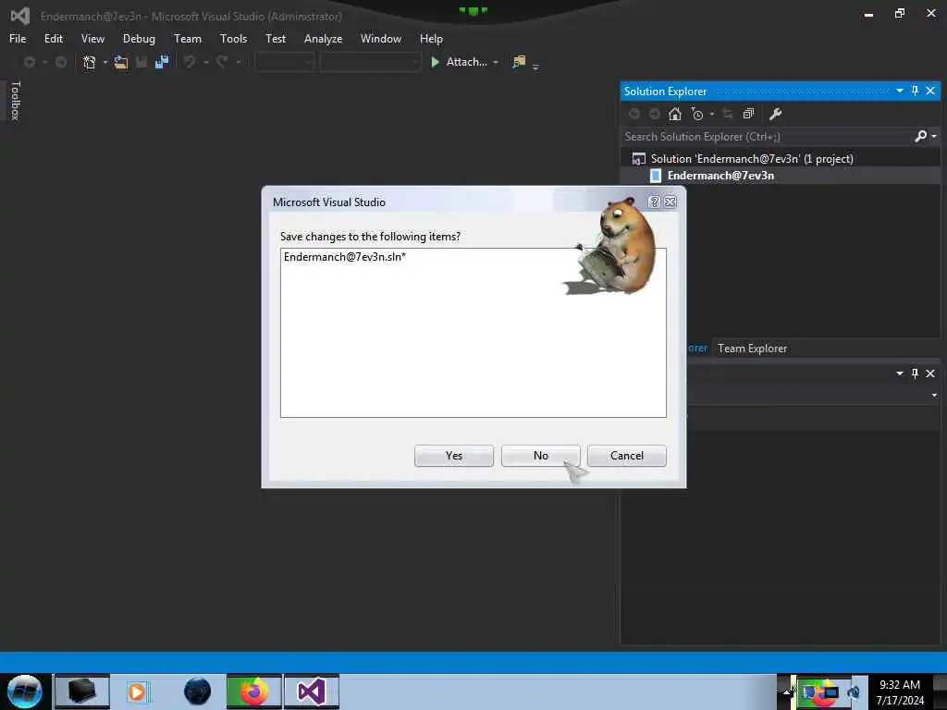This screenshot has height=710, width=947.
Task: Cancel the save changes dialog
Action: pos(626,456)
